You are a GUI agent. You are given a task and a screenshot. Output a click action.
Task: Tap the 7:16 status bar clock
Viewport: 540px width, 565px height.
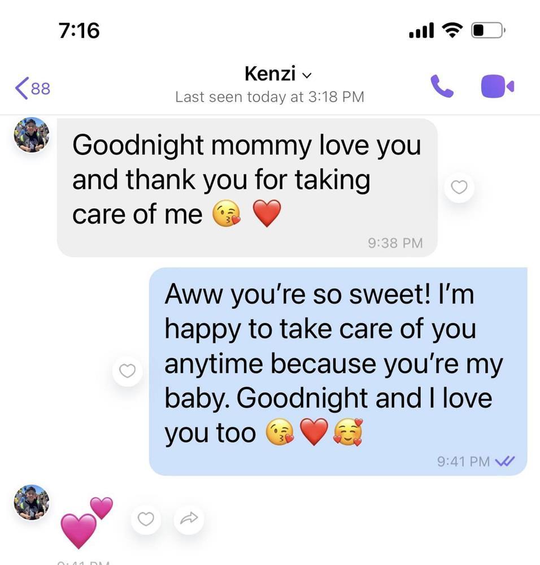(x=79, y=31)
